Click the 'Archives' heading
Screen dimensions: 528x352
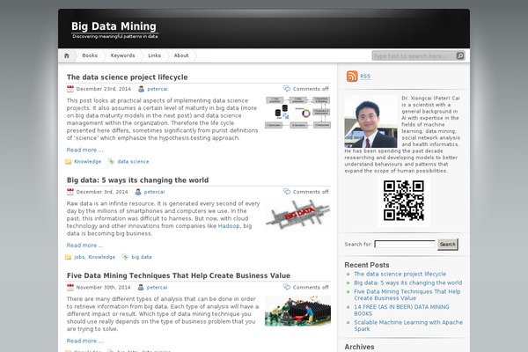tap(359, 347)
